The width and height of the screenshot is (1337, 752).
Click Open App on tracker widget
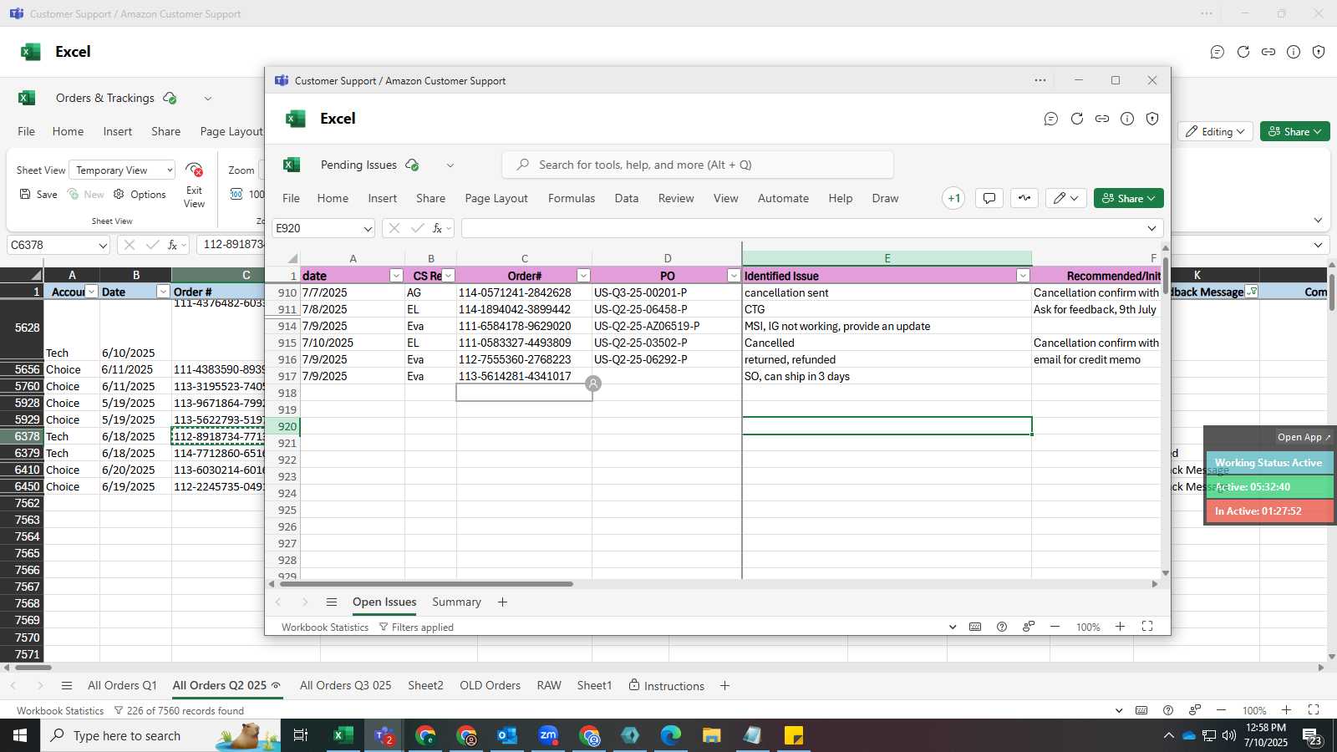point(1304,437)
